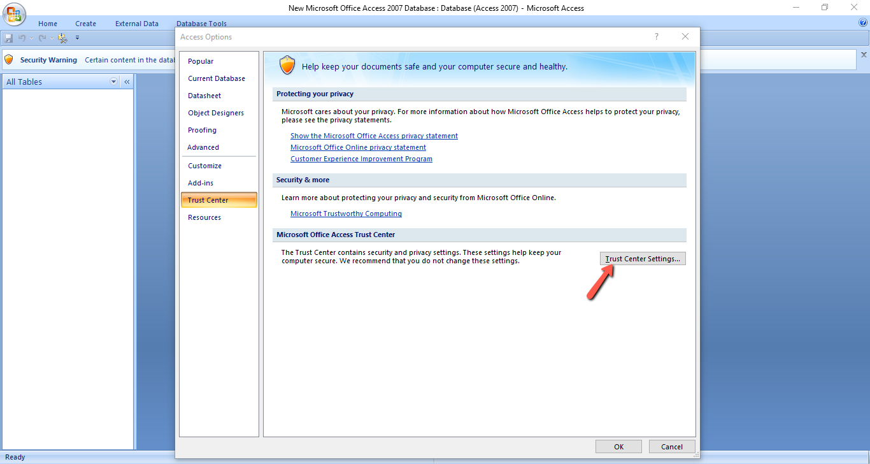This screenshot has width=870, height=464.
Task: Click the Security Warning shield icon
Action: pos(9,59)
